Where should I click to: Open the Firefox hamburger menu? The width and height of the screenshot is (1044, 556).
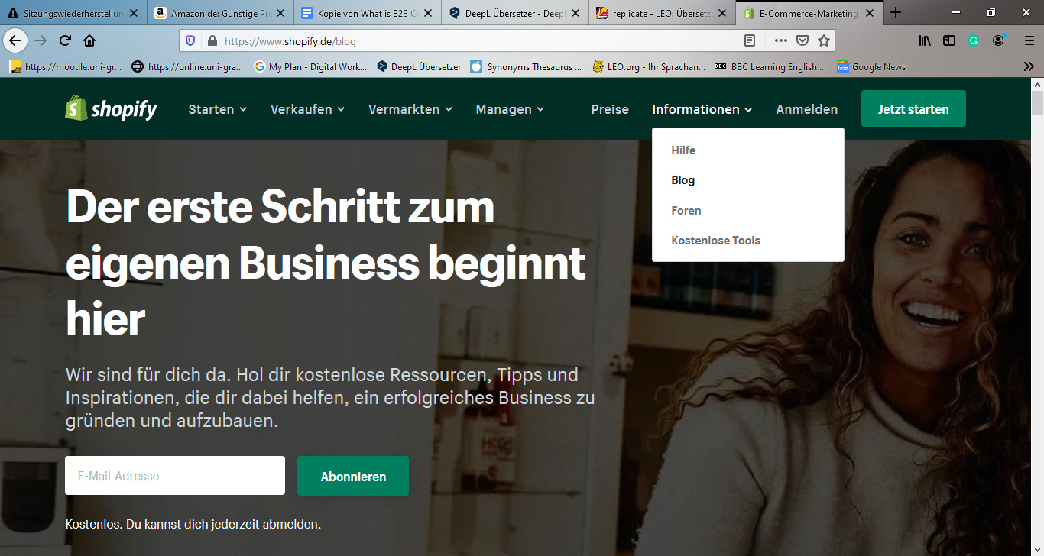click(x=1029, y=40)
